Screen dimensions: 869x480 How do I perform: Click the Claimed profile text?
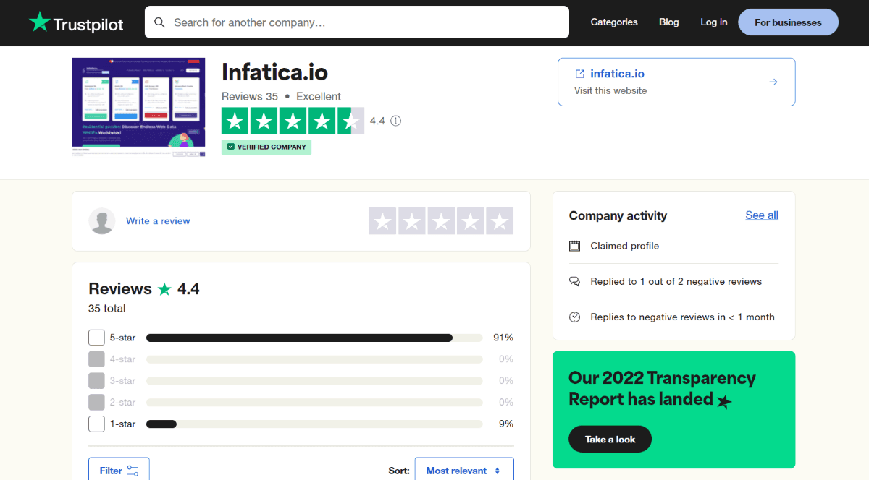624,246
